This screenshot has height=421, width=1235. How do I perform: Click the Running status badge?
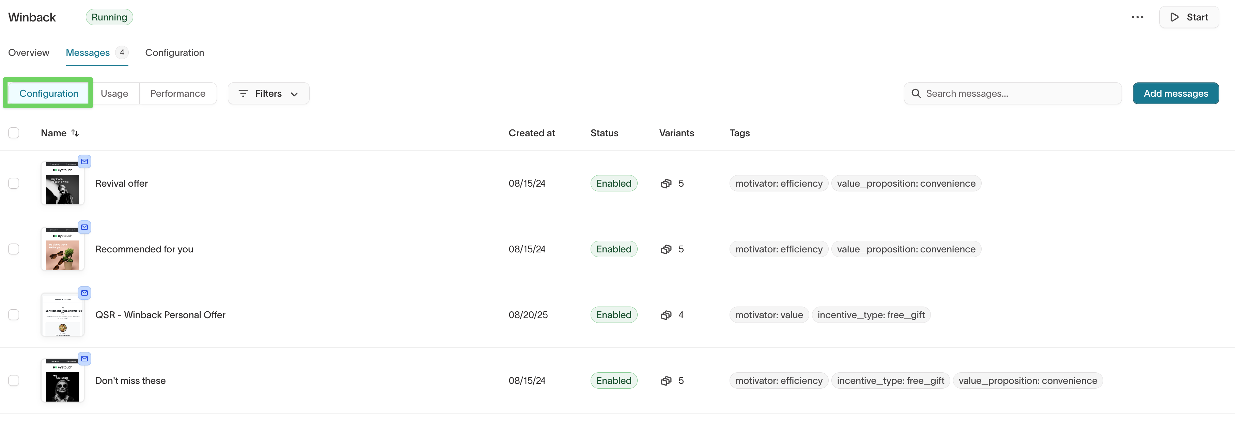click(x=109, y=17)
